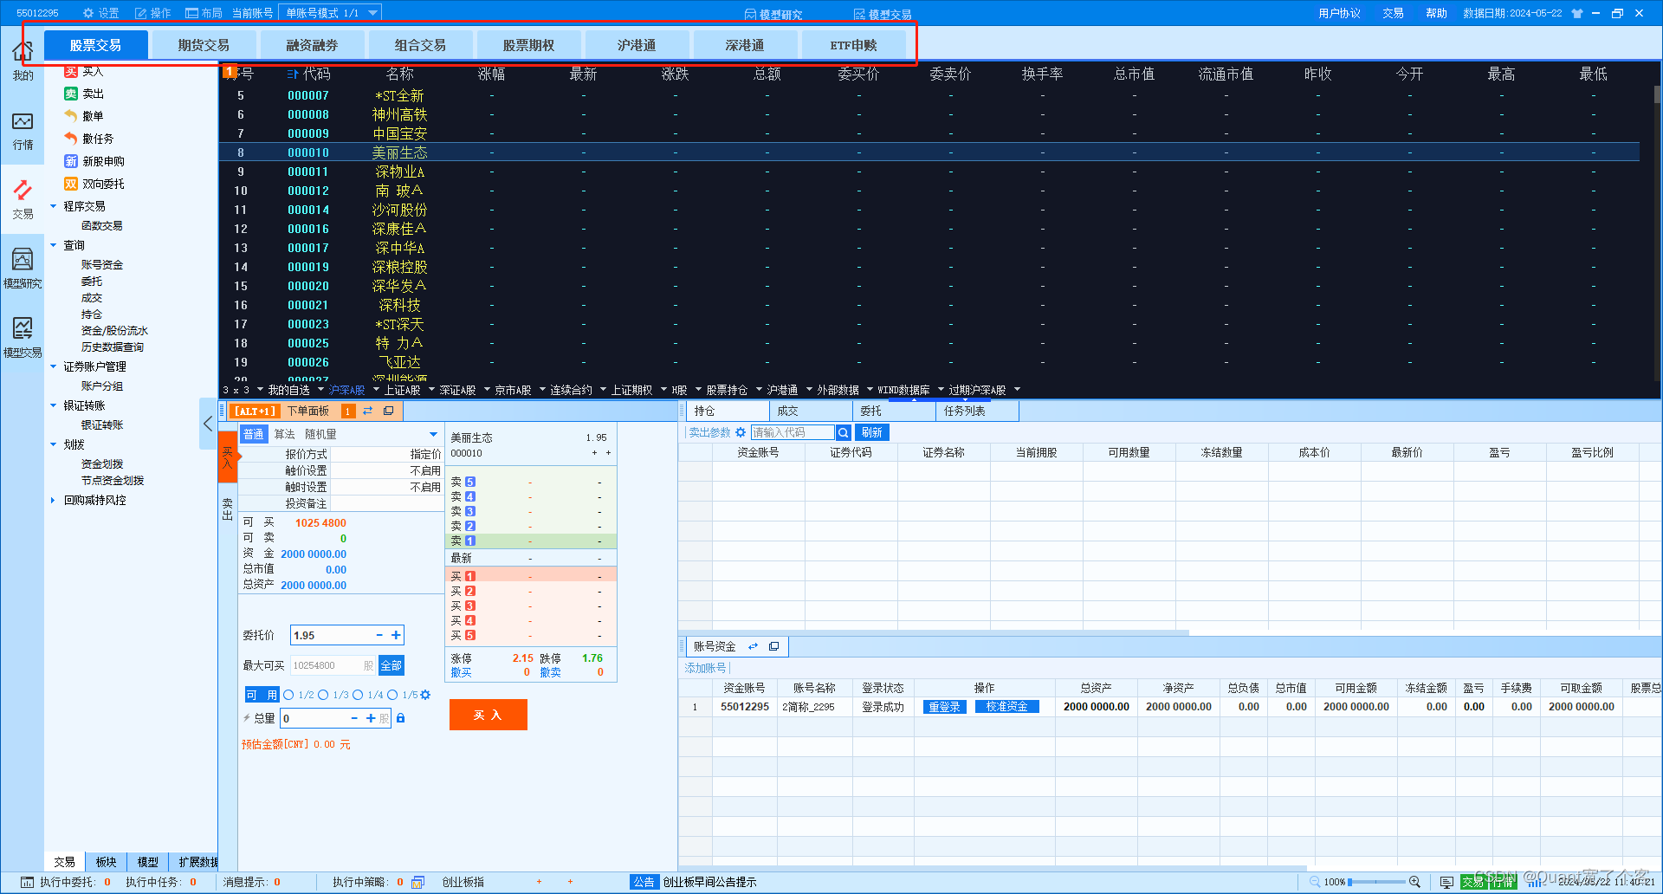Click the positions table horizontal scrollbar

[934, 632]
